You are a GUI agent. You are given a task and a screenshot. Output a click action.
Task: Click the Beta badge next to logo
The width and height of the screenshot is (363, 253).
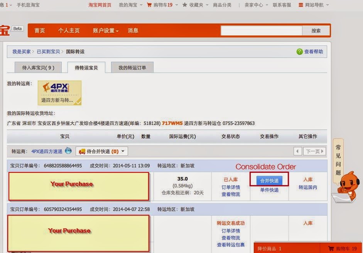18,29
